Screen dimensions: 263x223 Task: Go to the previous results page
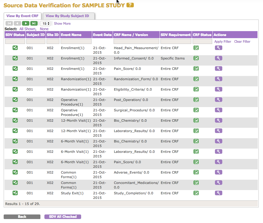[17, 23]
